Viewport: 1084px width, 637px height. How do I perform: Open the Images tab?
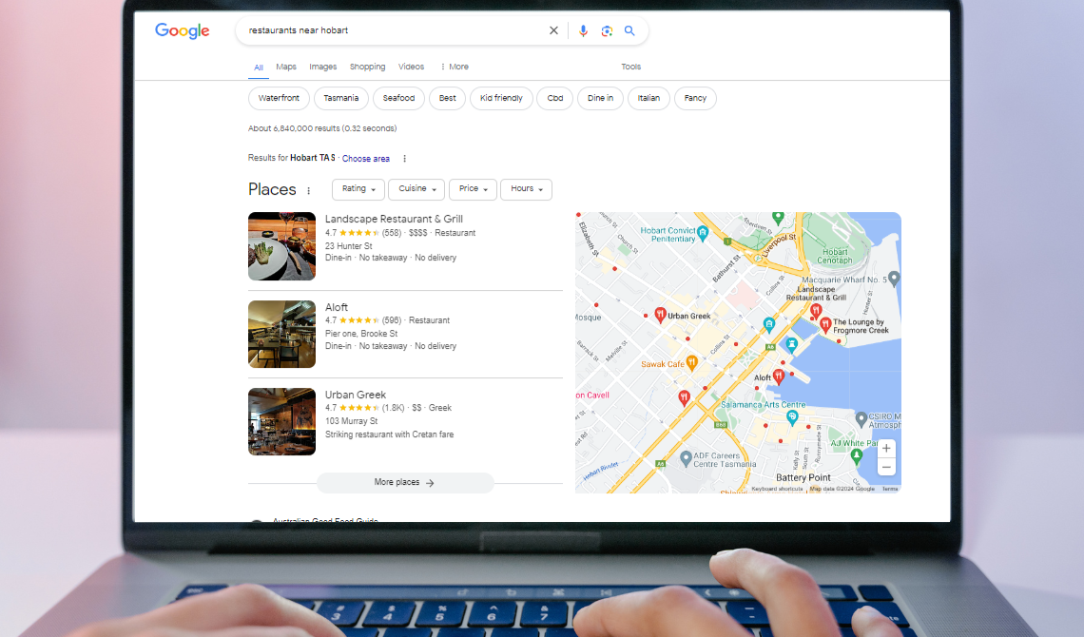coord(323,67)
